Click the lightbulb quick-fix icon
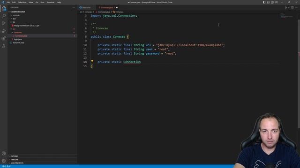 click(x=92, y=61)
